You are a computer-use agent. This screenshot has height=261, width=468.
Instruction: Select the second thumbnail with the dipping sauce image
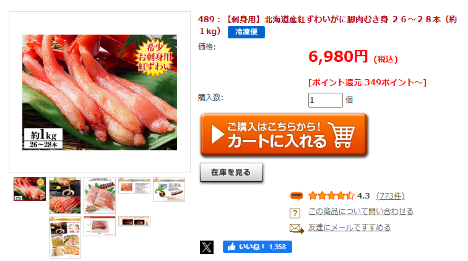65,195
